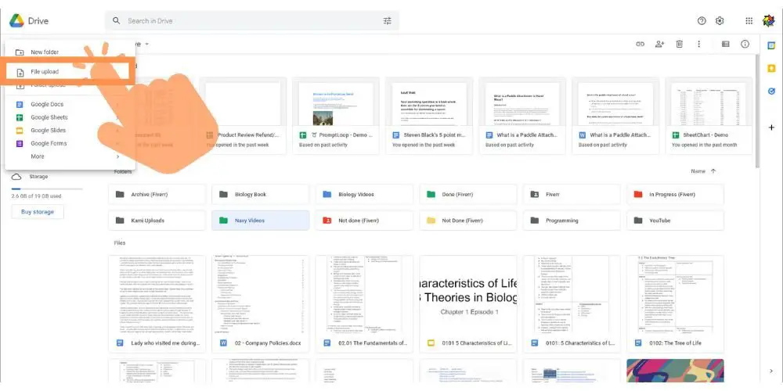
Task: Open Google Keep side panel icon
Action: (x=771, y=68)
